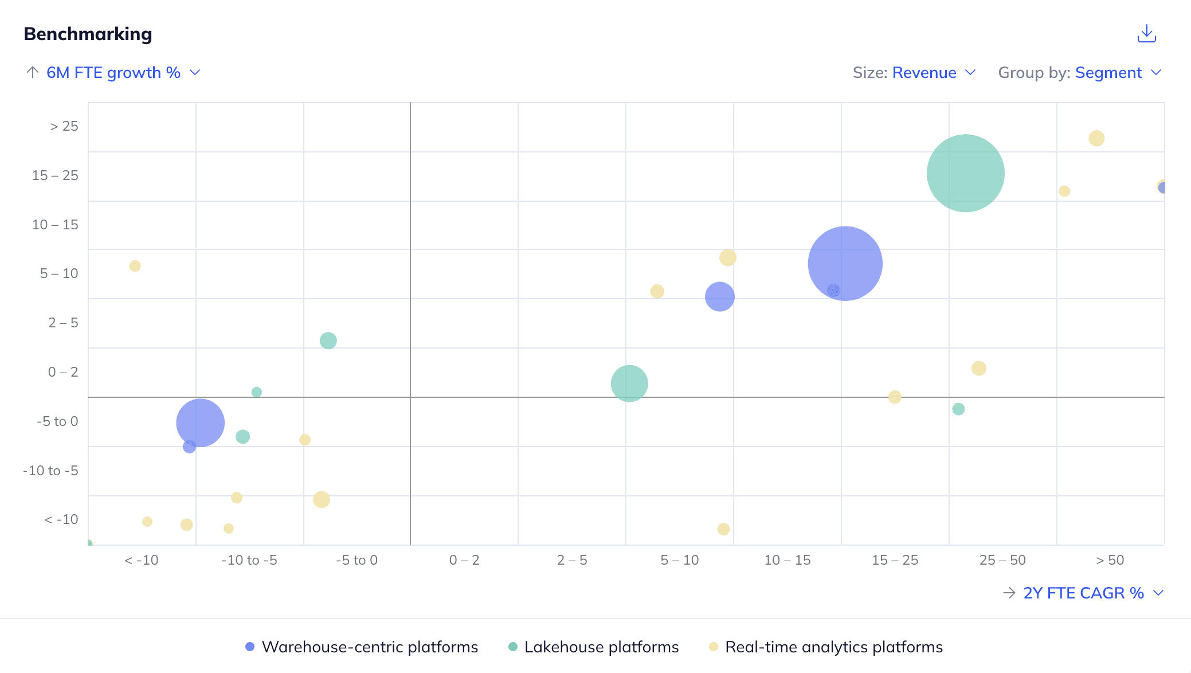Click the yellow bubble in top-right >25 row
This screenshot has width=1191, height=673.
pos(1096,138)
